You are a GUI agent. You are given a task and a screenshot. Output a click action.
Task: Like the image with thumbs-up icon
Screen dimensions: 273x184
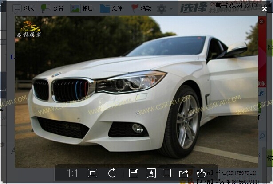pos(201,173)
